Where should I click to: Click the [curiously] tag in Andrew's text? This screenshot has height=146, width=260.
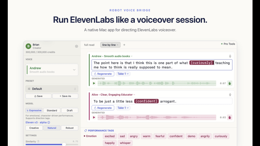(201, 63)
